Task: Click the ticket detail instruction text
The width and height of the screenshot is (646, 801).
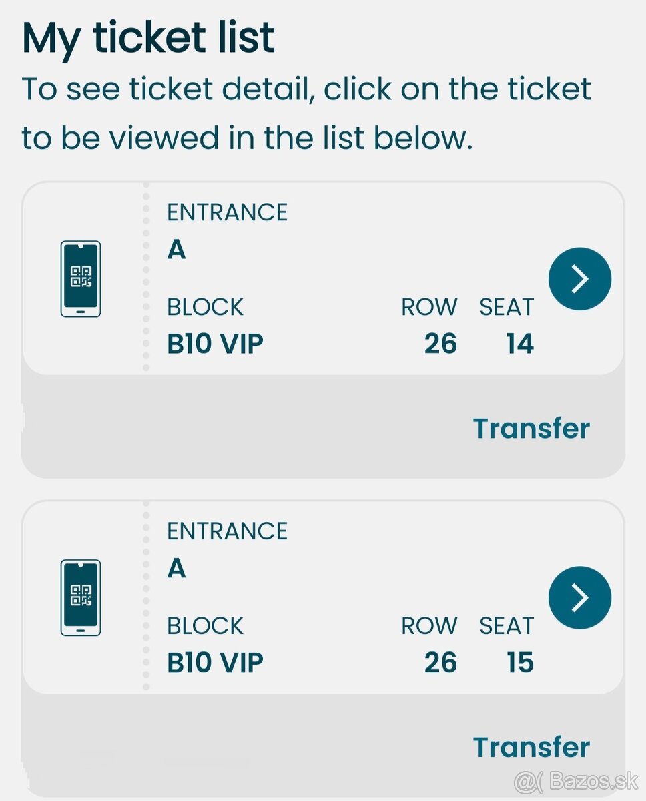Action: pos(306,113)
